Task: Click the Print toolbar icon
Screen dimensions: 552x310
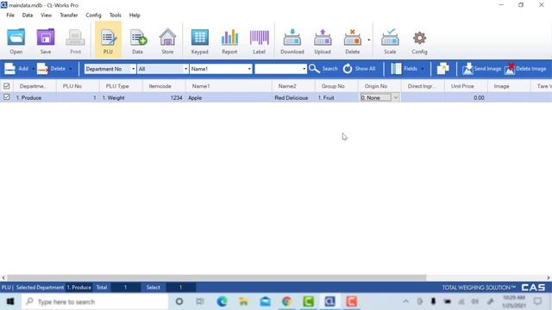Action: [75, 40]
